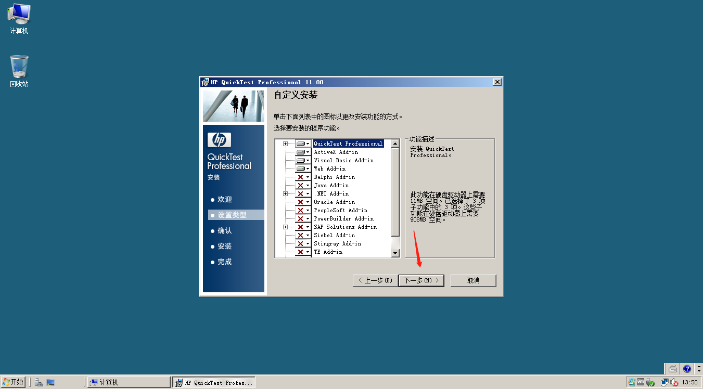The height and width of the screenshot is (389, 703).
Task: Click the 欢迎 step in sidebar
Action: click(x=225, y=200)
